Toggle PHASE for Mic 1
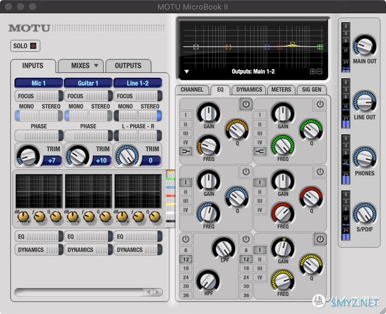Image resolution: width=386 pixels, height=314 pixels. (39, 135)
